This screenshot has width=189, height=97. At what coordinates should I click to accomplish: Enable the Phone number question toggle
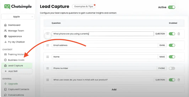pyautogui.click(x=172, y=68)
